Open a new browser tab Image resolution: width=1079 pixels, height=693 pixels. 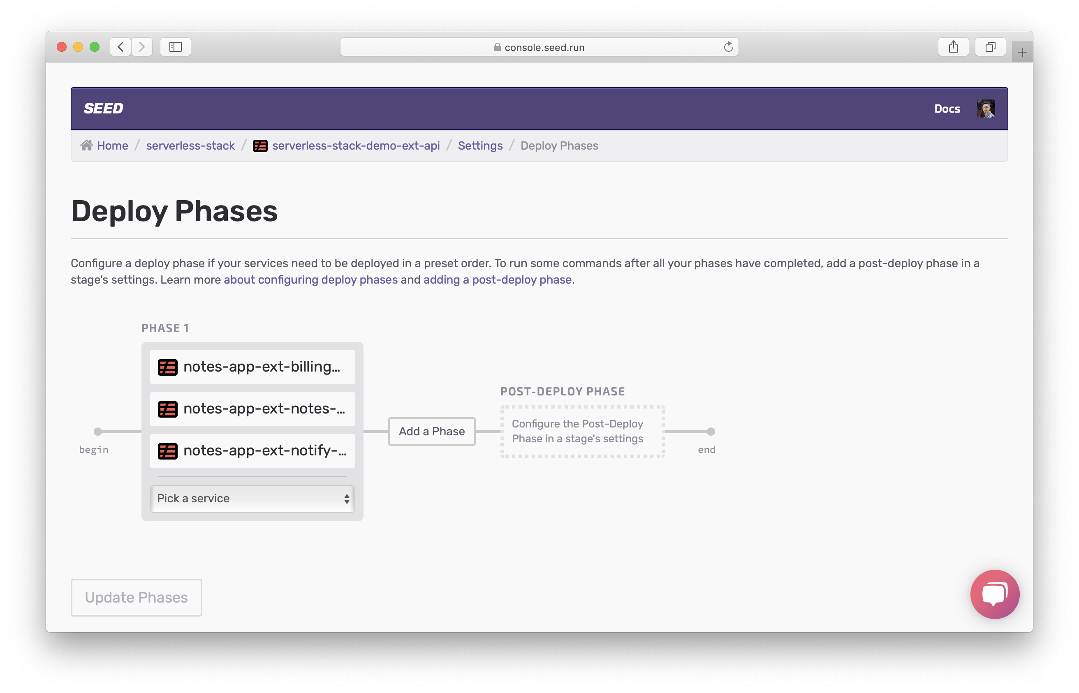click(1022, 53)
